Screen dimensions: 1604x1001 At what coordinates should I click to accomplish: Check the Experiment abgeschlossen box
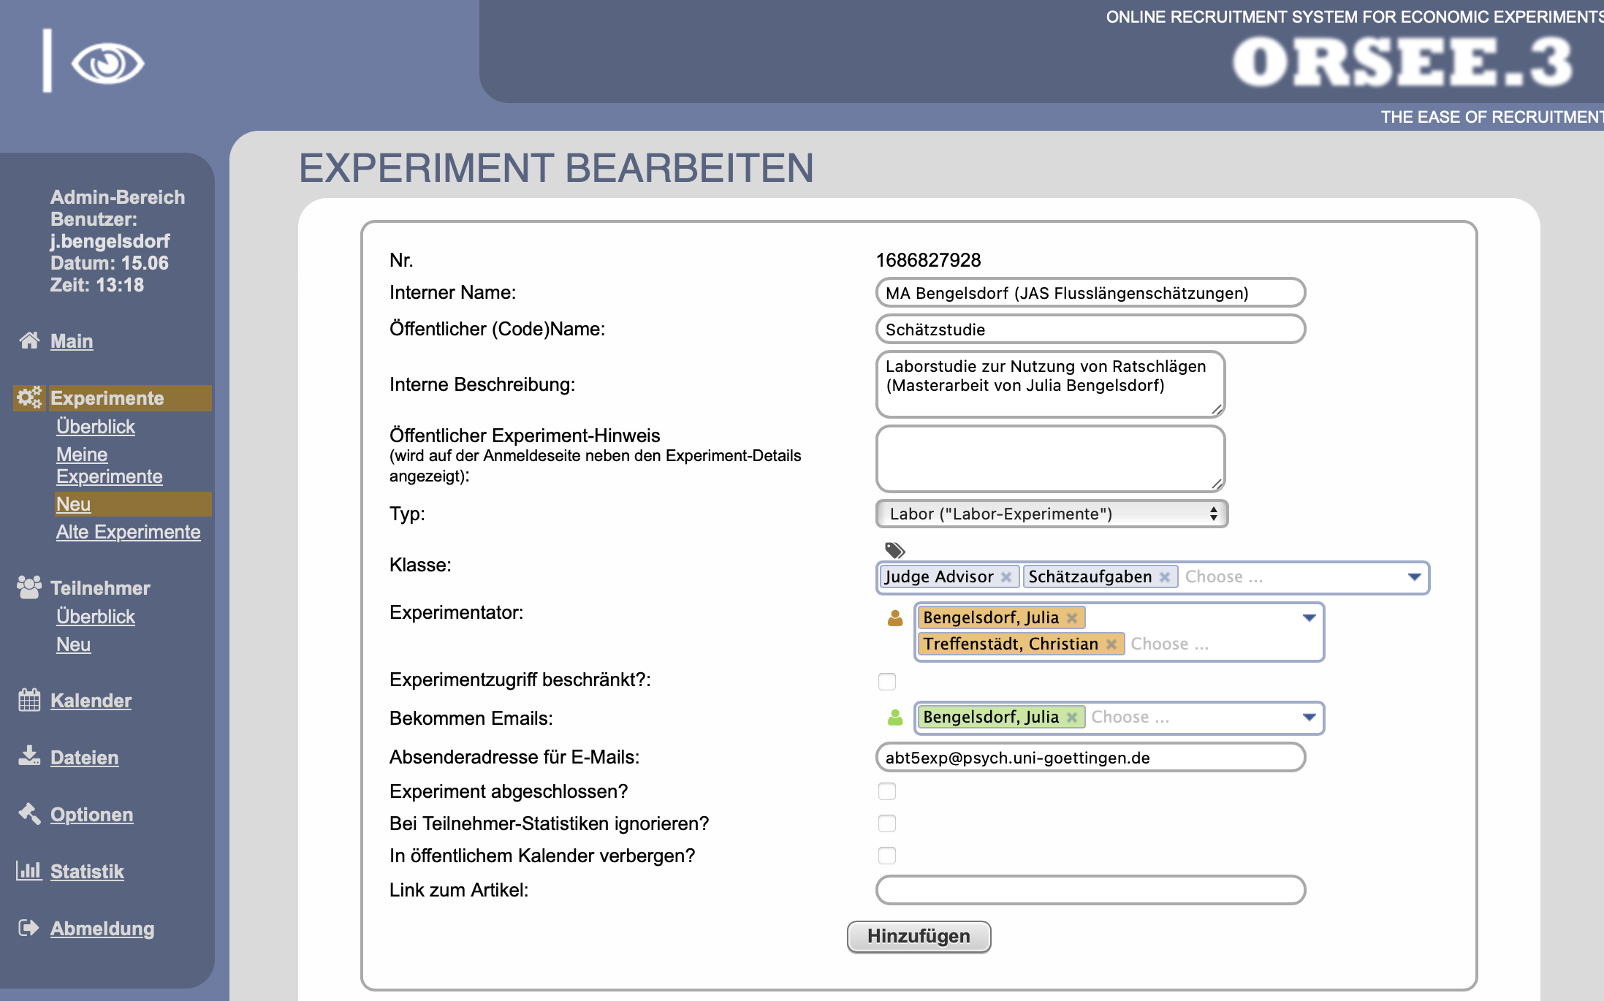pyautogui.click(x=887, y=791)
